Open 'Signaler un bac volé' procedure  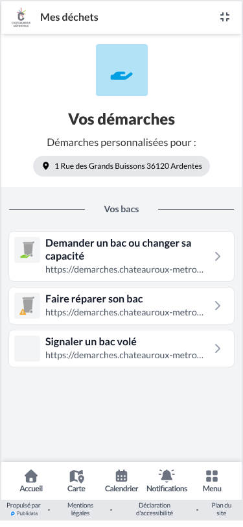click(122, 349)
